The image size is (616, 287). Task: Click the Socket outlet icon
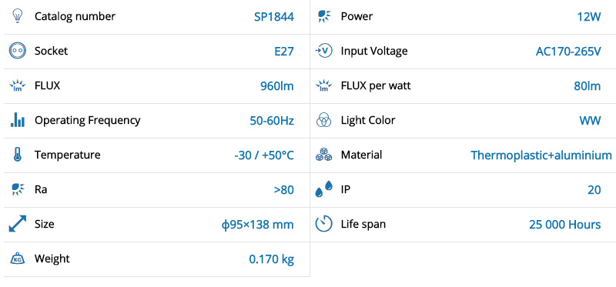click(x=17, y=51)
